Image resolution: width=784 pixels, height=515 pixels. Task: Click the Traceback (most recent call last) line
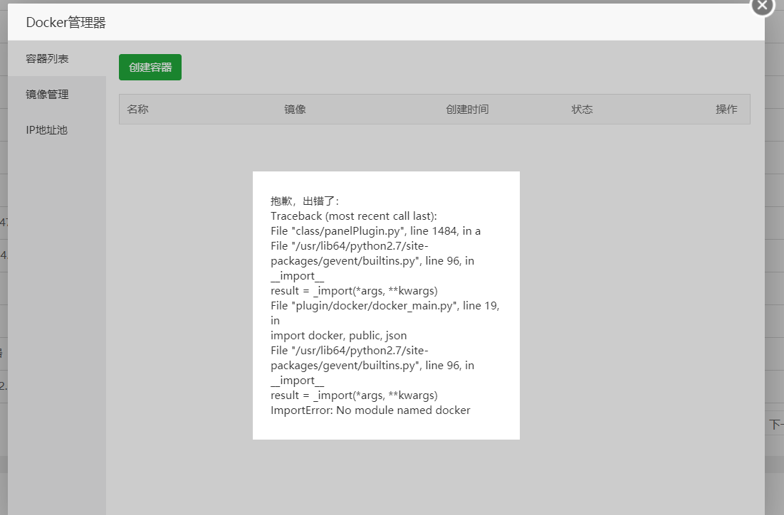tap(353, 216)
